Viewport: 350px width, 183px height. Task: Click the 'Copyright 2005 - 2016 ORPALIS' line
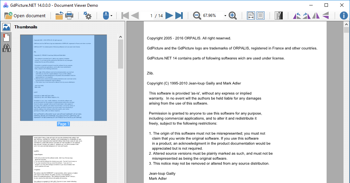(189, 38)
